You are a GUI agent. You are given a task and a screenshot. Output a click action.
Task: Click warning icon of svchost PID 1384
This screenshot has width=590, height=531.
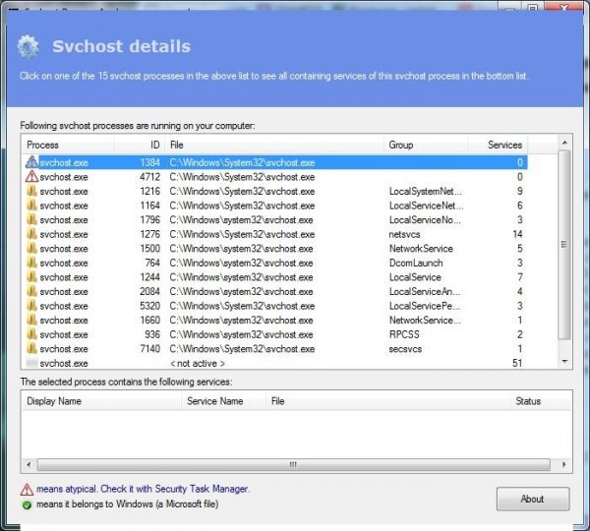[x=32, y=162]
